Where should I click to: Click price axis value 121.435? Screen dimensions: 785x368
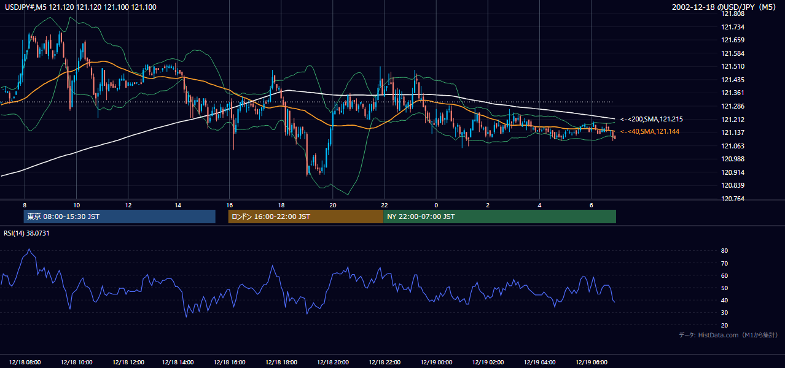click(733, 80)
